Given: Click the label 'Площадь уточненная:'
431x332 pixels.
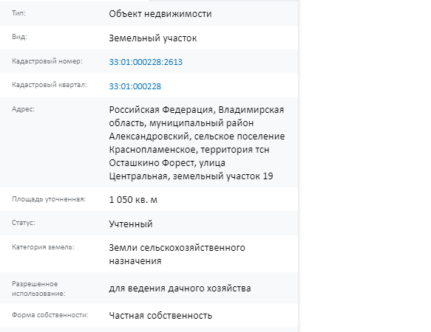Looking at the screenshot, I should [49, 199].
